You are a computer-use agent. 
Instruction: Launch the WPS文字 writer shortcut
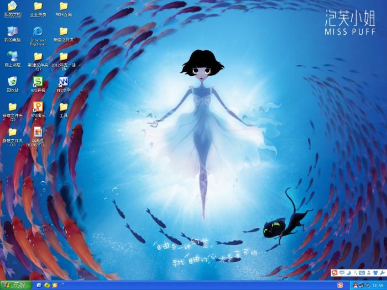click(x=64, y=85)
